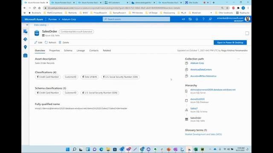Reload the browser page
Image resolution: width=273 pixels, height=153 pixels.
click(x=35, y=8)
